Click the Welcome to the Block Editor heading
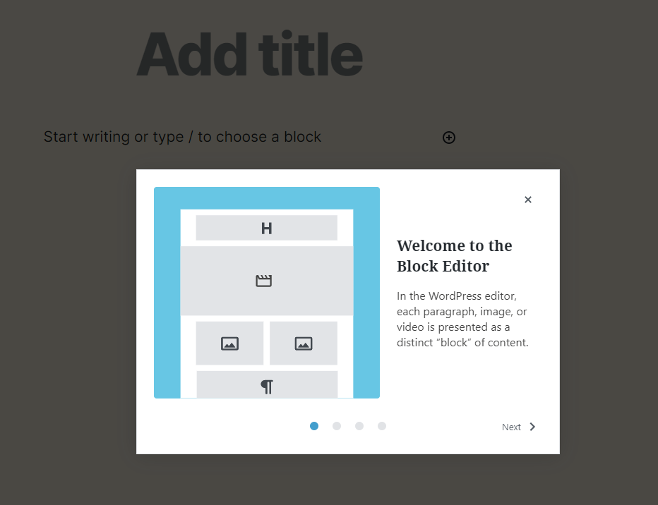This screenshot has height=505, width=658. pyautogui.click(x=455, y=255)
